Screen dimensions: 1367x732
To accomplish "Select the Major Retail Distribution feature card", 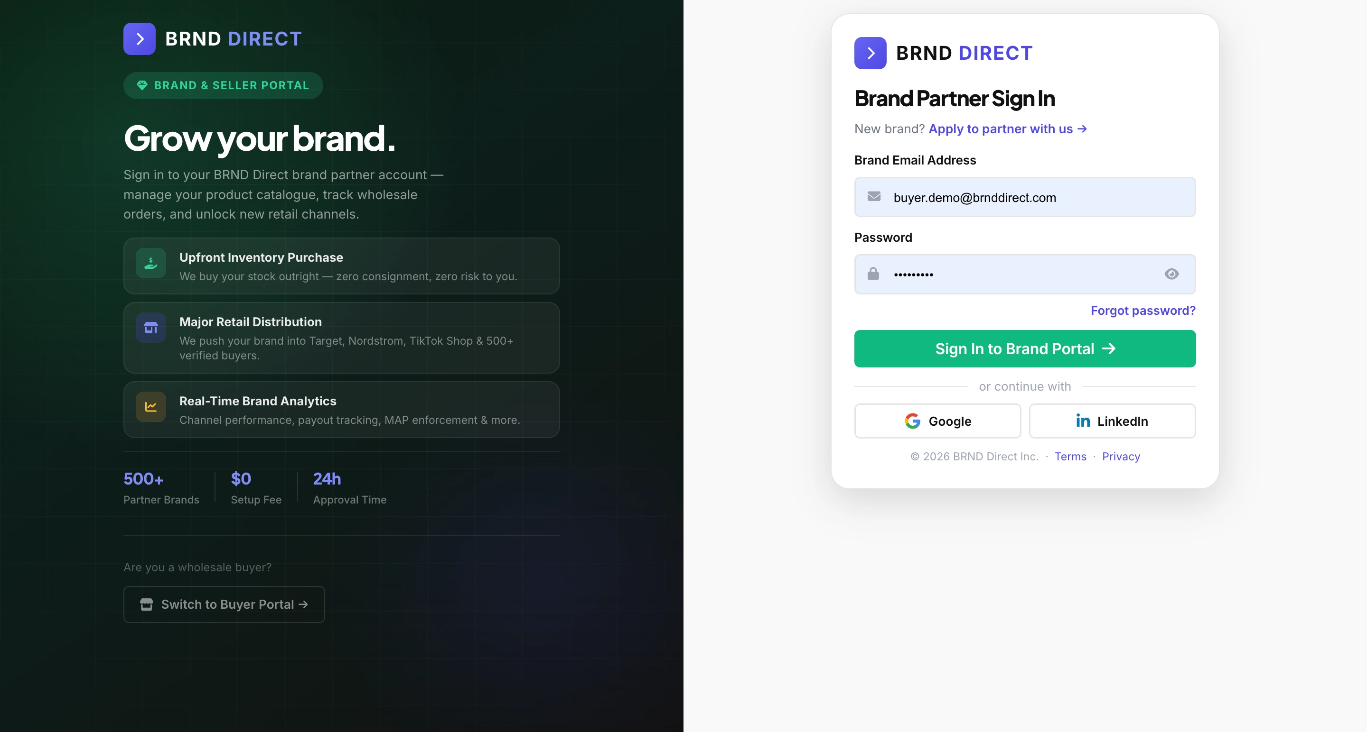I will pyautogui.click(x=342, y=338).
